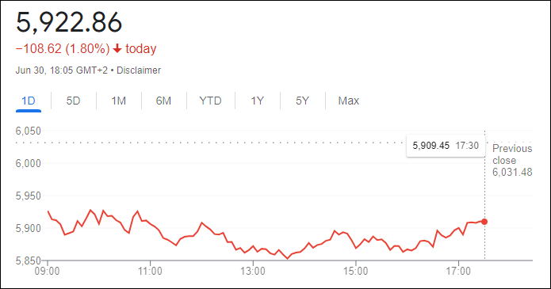
Task: Switch to the 5D tab
Action: coord(74,101)
